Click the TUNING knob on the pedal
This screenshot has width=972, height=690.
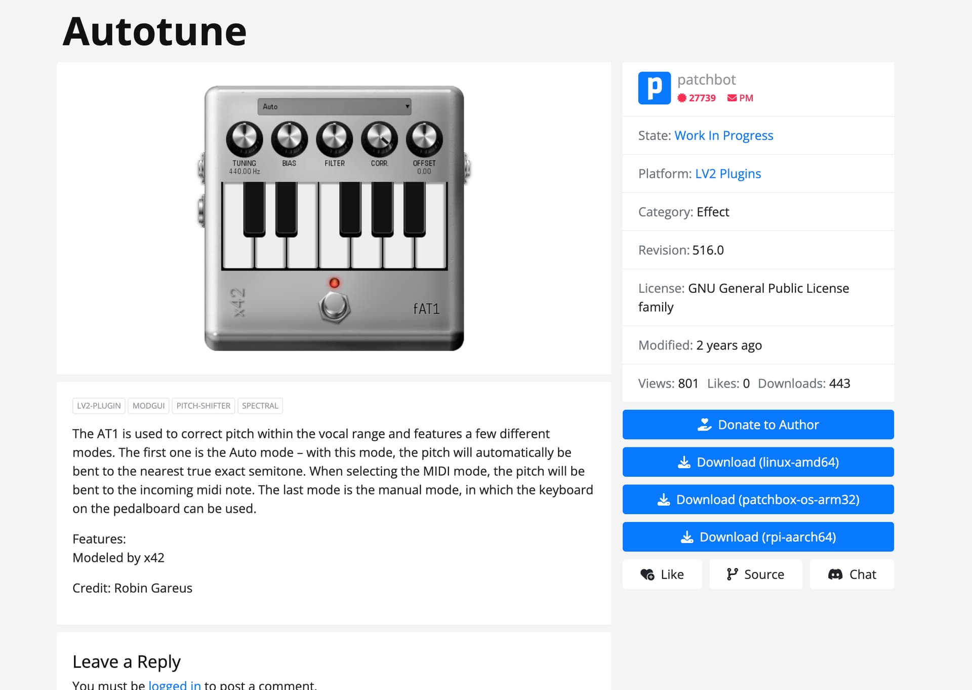244,138
